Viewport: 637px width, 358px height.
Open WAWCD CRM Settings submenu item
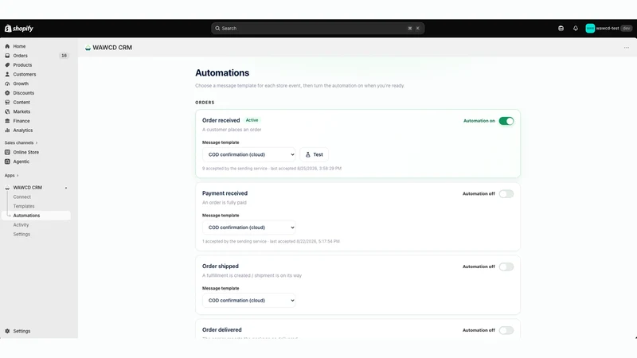coord(21,234)
